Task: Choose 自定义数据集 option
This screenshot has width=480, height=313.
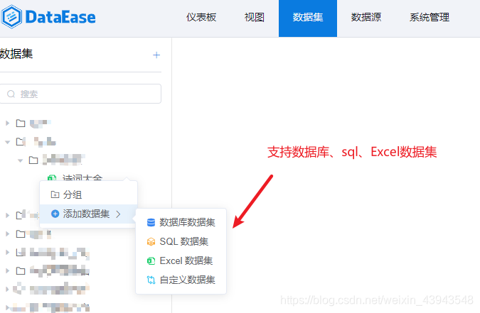Action: click(181, 280)
